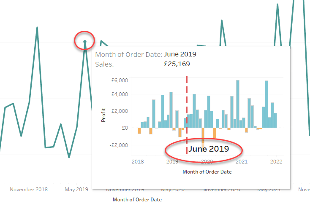Select the Profit axis title
Viewport: 310px width, 206px height.
click(103, 115)
